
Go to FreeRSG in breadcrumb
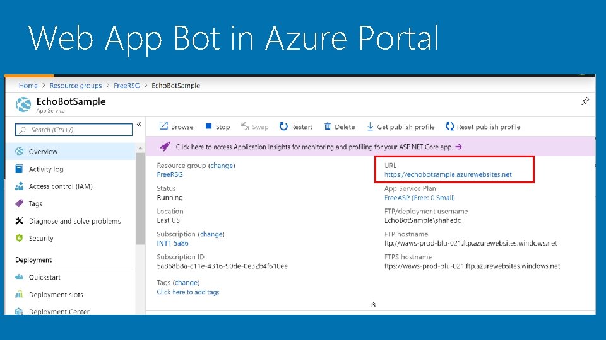pyautogui.click(x=126, y=85)
